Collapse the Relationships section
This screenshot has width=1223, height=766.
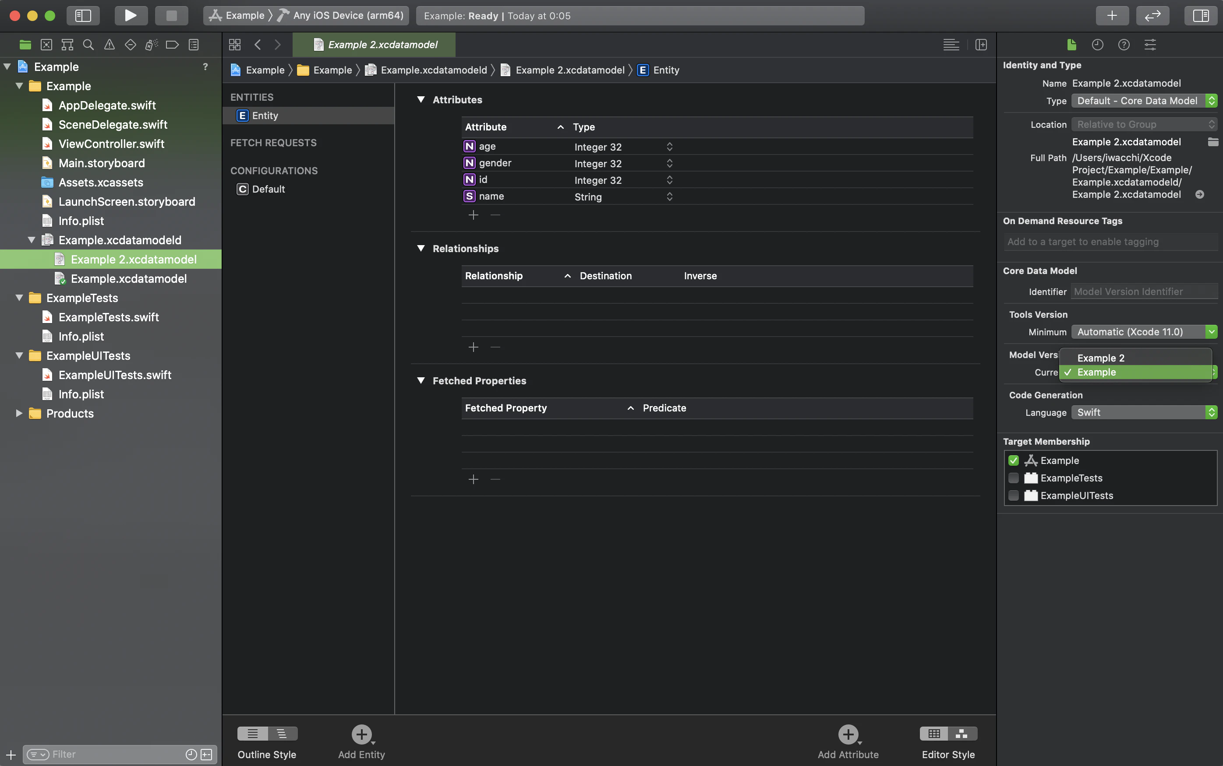tap(421, 248)
